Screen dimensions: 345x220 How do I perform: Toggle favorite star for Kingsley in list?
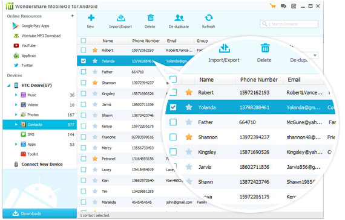95,93
